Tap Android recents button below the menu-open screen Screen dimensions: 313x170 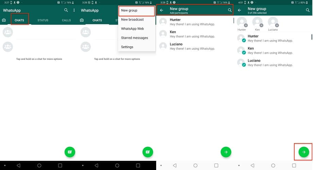point(138,166)
